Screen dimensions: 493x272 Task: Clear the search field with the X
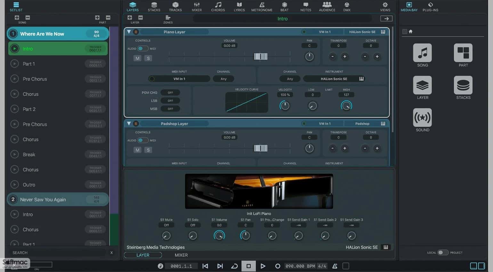tap(111, 252)
